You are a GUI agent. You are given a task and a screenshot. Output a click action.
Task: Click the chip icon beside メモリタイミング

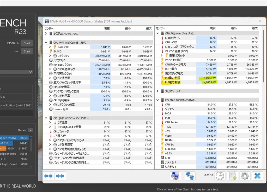[162, 91]
